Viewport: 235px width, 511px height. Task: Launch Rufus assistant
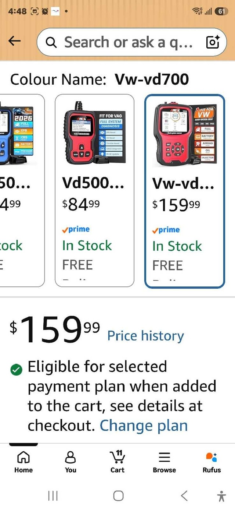point(212,462)
